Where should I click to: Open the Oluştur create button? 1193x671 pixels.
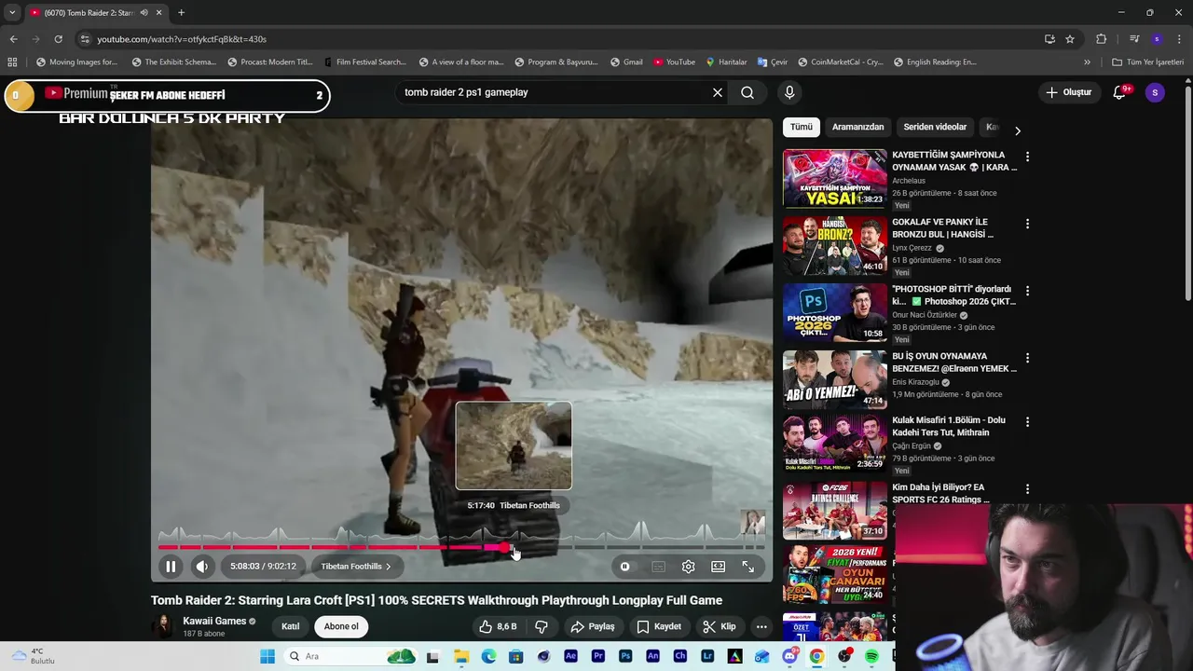(1069, 92)
